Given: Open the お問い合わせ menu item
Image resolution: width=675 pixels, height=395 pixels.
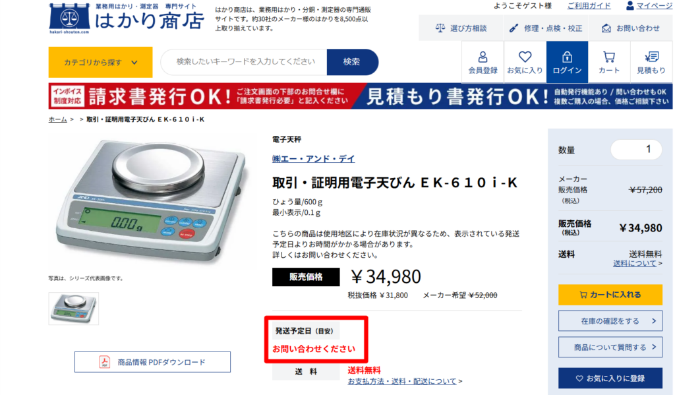Looking at the screenshot, I should click(x=631, y=28).
